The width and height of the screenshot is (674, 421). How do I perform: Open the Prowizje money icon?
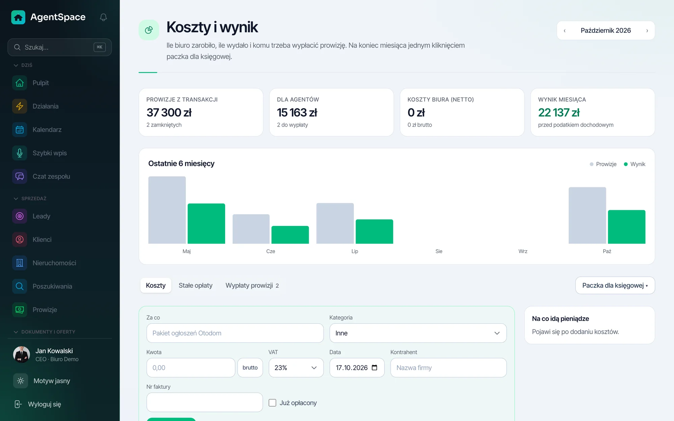pos(20,310)
